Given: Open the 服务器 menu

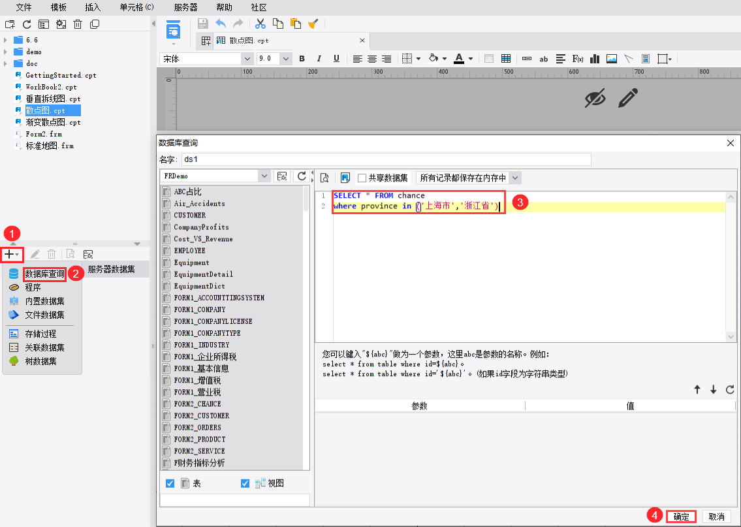Looking at the screenshot, I should pyautogui.click(x=185, y=7).
